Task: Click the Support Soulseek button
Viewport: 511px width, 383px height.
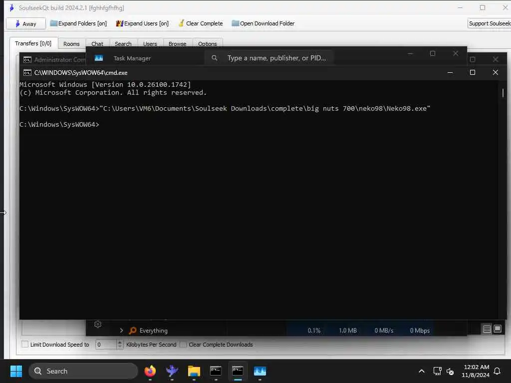Action: 489,23
